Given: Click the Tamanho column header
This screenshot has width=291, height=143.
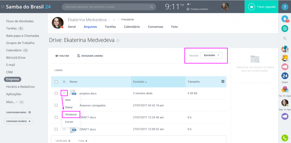Looking at the screenshot, I should (194, 82).
